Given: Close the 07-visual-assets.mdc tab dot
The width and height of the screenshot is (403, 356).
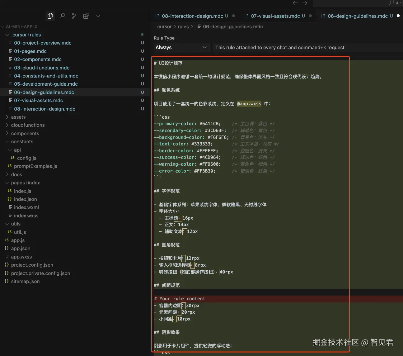Looking at the screenshot, I should [x=310, y=16].
